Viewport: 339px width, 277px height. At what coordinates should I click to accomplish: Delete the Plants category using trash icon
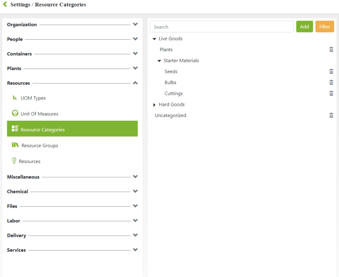point(331,50)
